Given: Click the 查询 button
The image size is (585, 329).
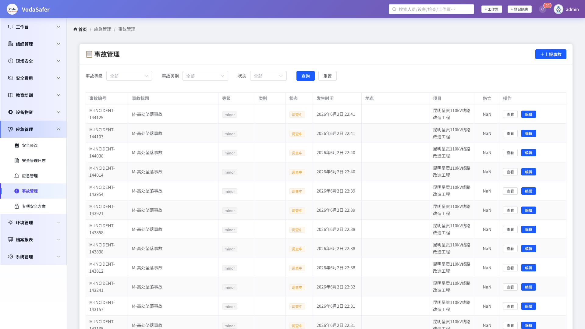Looking at the screenshot, I should [x=306, y=76].
